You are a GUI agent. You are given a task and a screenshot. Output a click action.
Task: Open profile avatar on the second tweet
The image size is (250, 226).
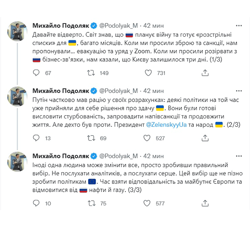(x=18, y=96)
